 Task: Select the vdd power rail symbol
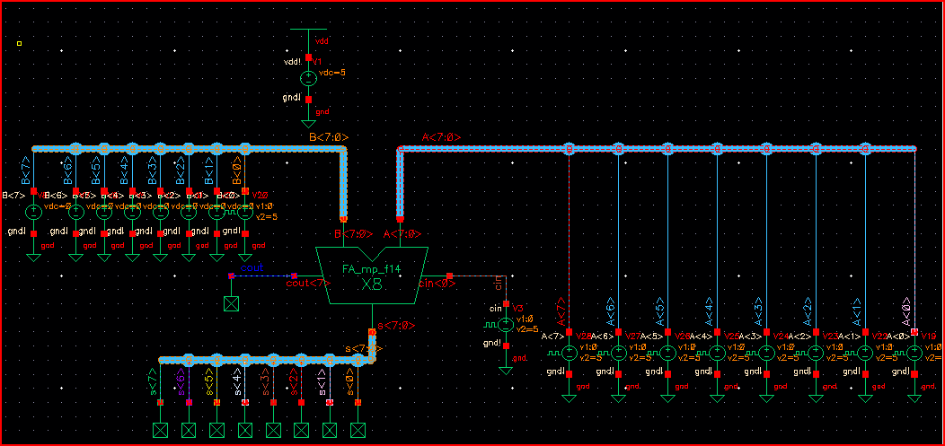309,29
